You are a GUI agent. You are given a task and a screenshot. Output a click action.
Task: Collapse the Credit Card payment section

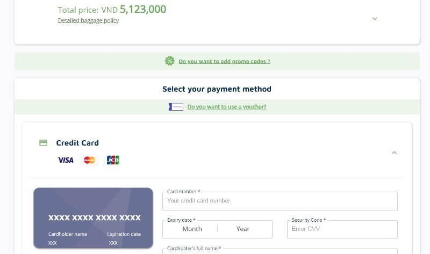pos(395,153)
